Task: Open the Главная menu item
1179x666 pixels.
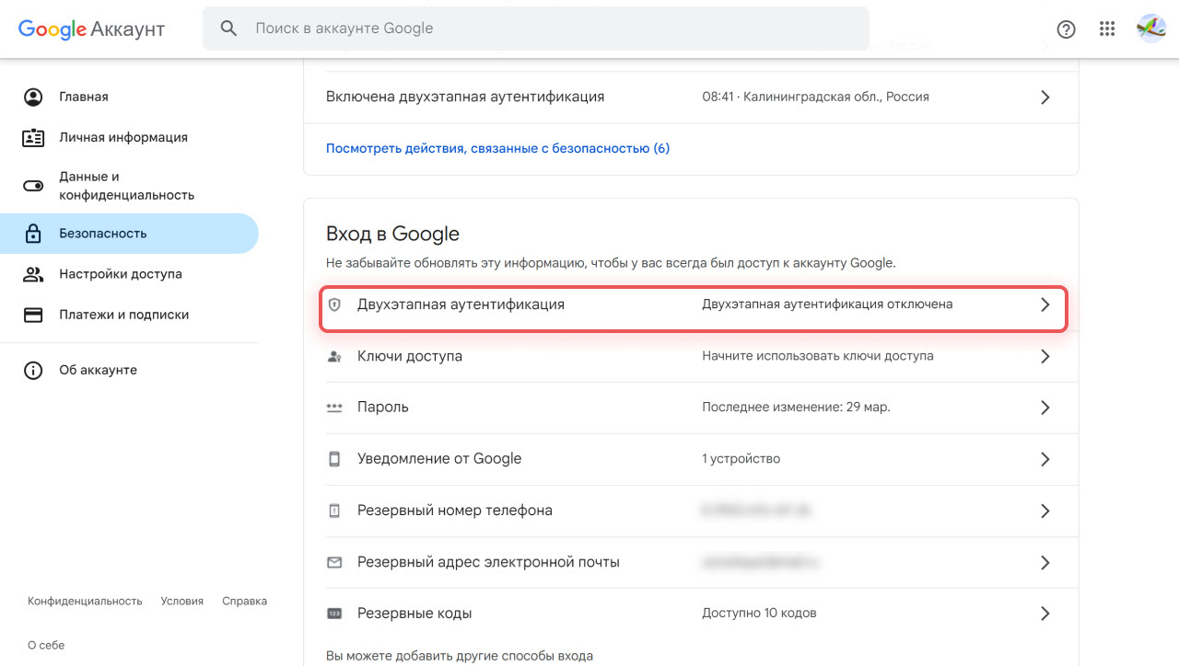Action: coord(129,97)
